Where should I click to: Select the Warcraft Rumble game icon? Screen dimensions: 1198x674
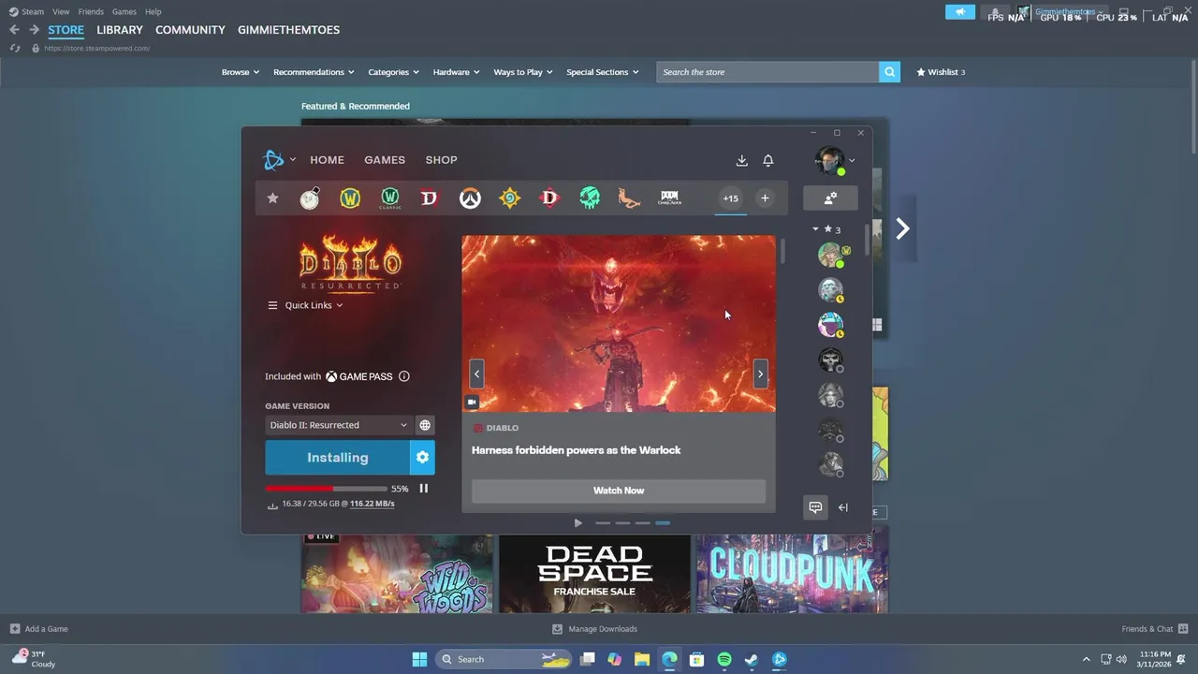click(x=310, y=198)
